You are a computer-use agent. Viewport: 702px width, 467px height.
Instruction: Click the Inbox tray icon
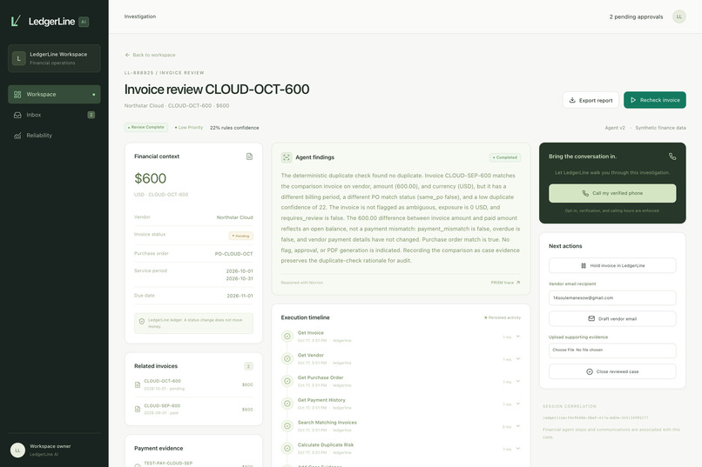(x=17, y=115)
